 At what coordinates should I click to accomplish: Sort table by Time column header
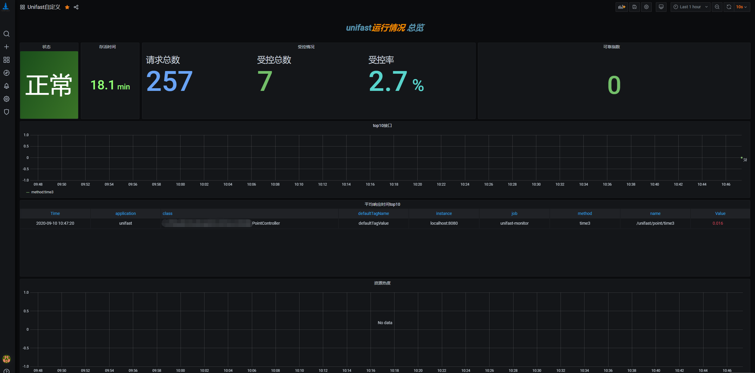pos(55,213)
